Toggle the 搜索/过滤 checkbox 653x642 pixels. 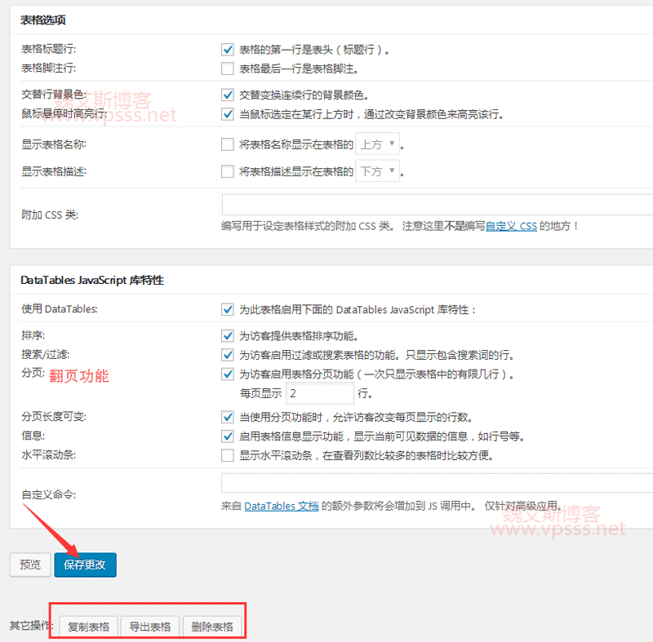tap(228, 355)
